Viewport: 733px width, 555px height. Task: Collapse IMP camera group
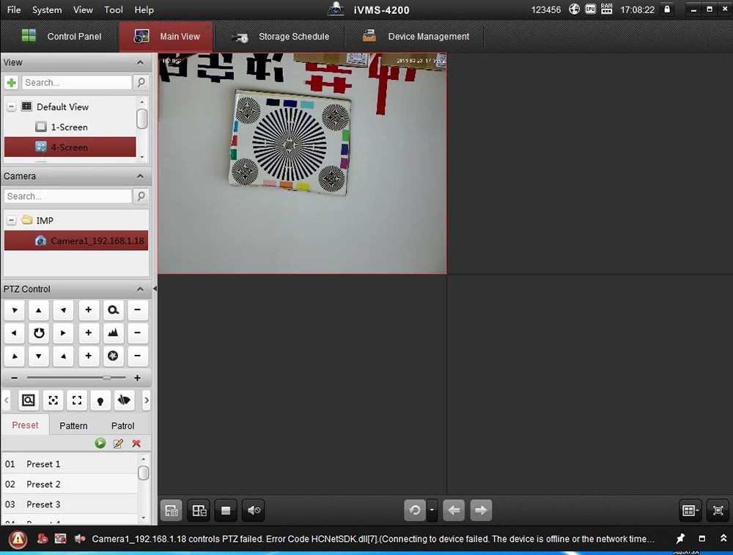click(11, 220)
